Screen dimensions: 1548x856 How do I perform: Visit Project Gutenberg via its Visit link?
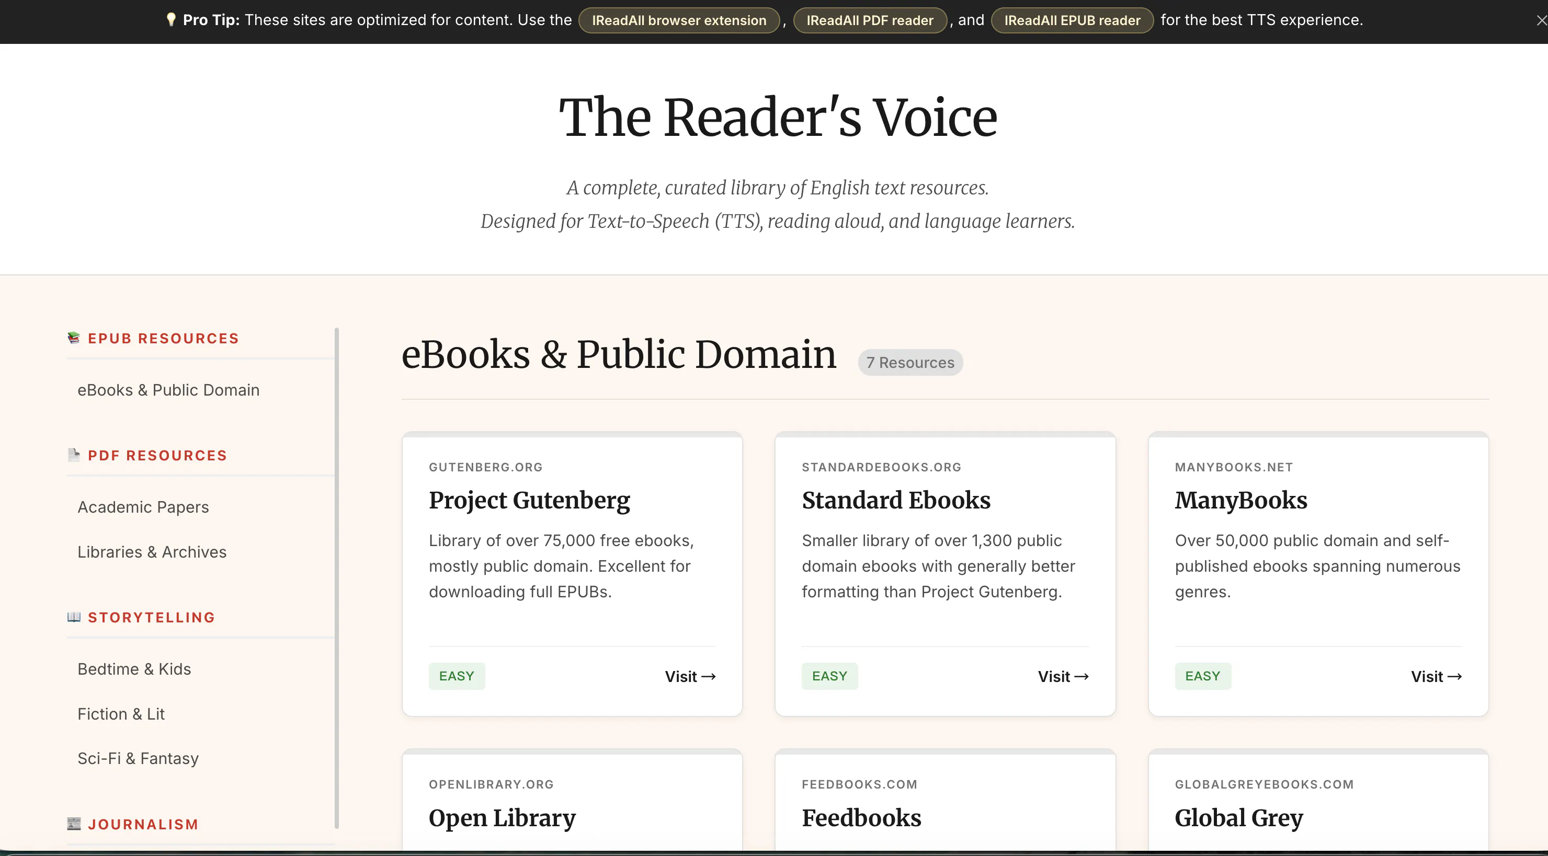(690, 677)
